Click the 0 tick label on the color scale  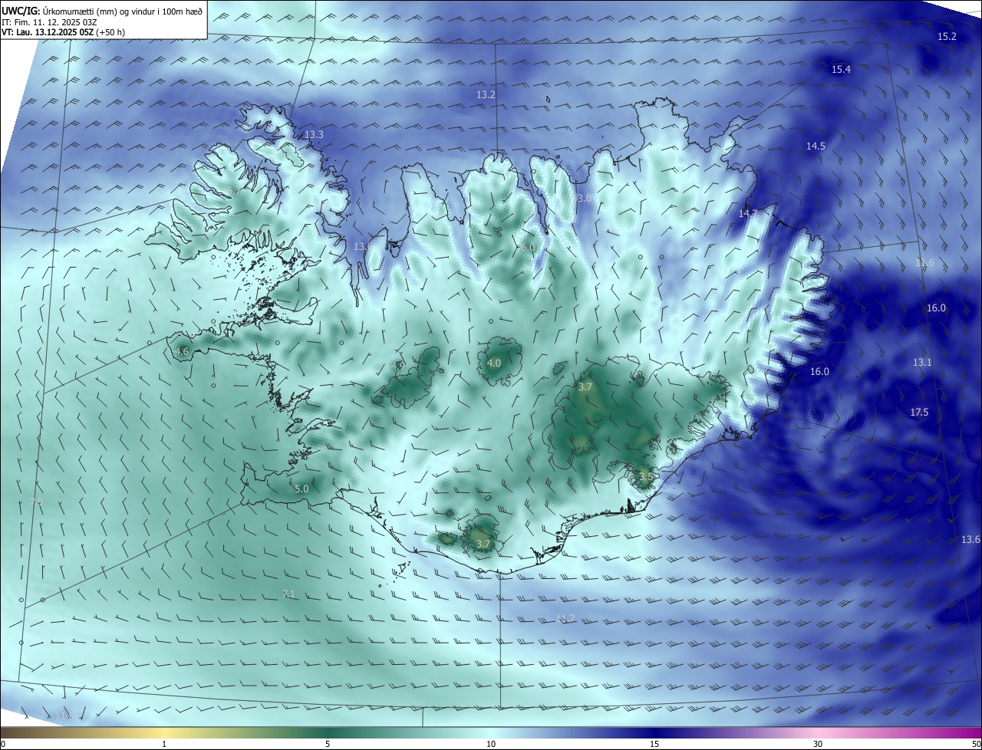coord(3,744)
